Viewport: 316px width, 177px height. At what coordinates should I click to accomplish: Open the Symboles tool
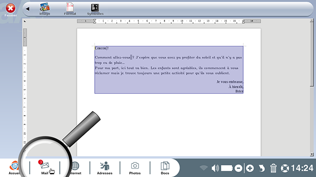(x=95, y=9)
